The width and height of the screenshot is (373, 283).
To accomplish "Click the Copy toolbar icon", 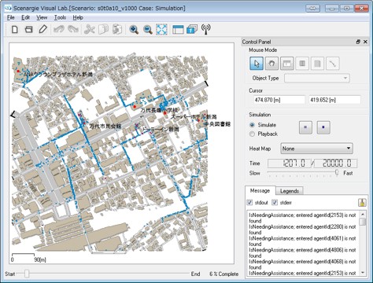I will pyautogui.click(x=103, y=29).
